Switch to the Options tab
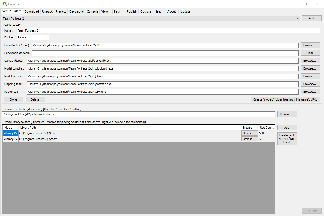This screenshot has width=324, height=216. tap(146, 11)
